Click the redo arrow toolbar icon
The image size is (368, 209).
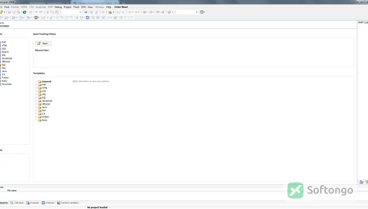[x=41, y=12]
